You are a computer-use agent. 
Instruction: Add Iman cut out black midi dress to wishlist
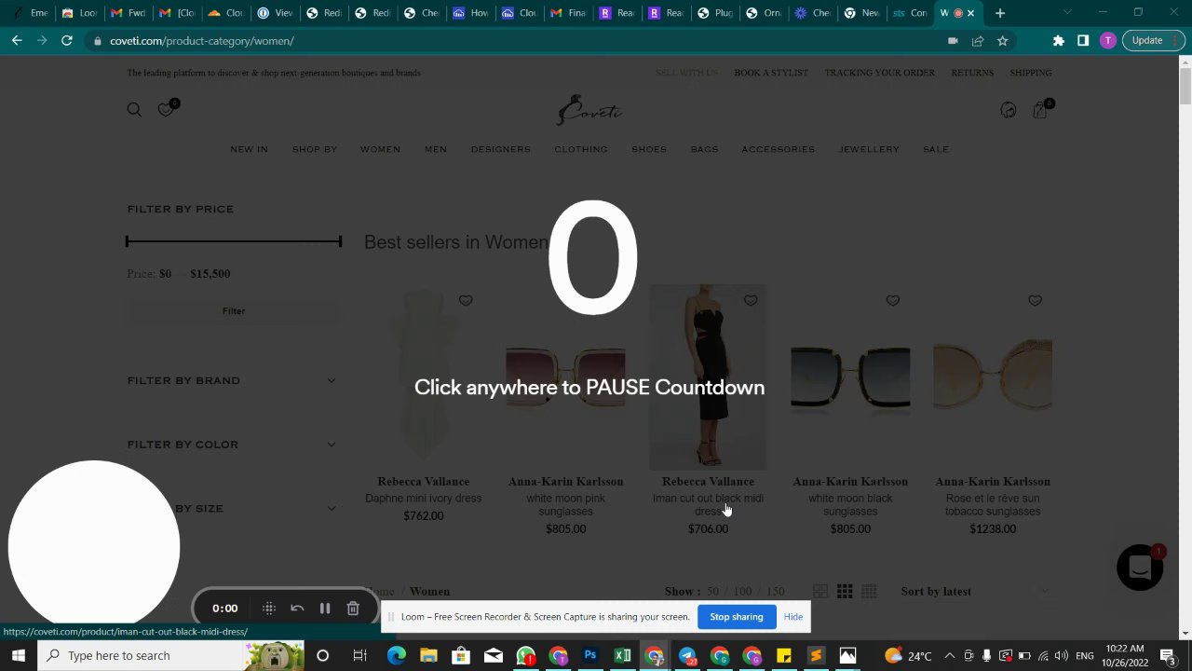751,300
